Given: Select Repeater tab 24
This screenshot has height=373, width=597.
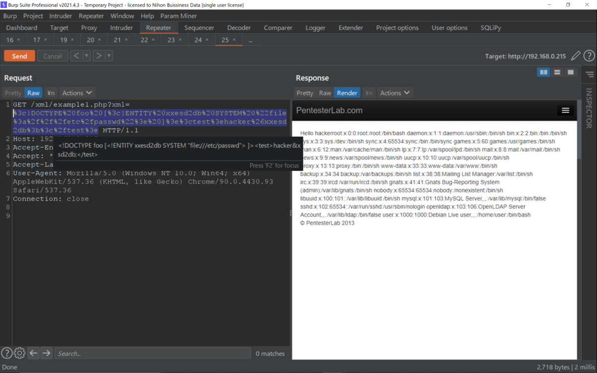Looking at the screenshot, I should click(x=198, y=40).
